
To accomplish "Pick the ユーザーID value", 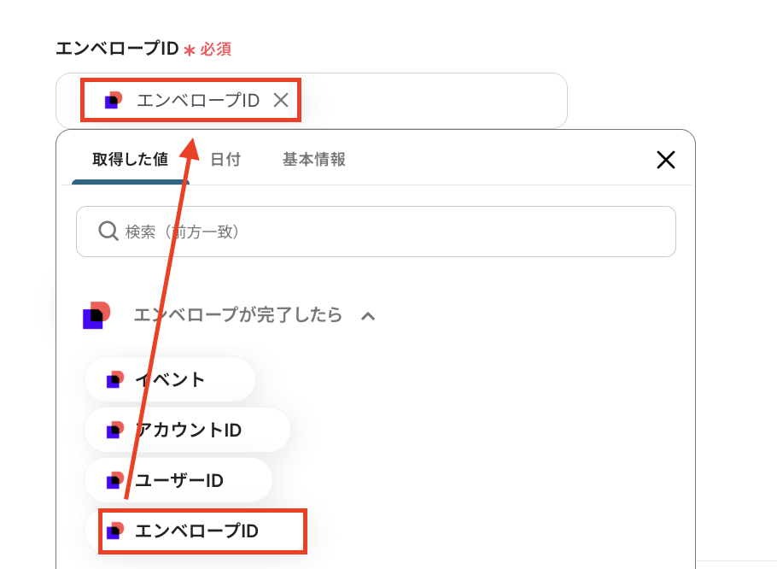I will (x=179, y=480).
